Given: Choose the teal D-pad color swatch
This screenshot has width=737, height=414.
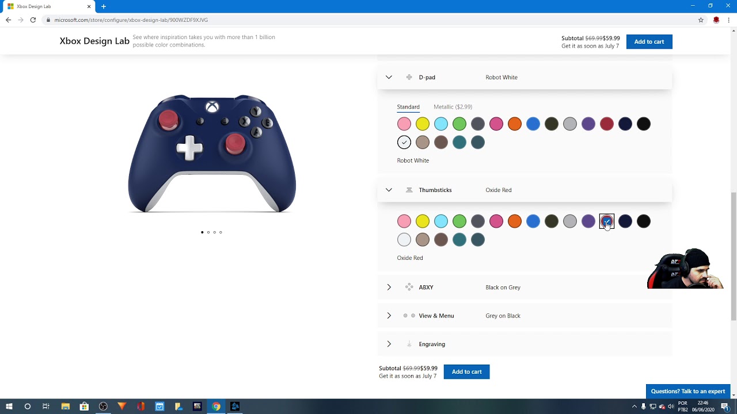Looking at the screenshot, I should tap(459, 142).
